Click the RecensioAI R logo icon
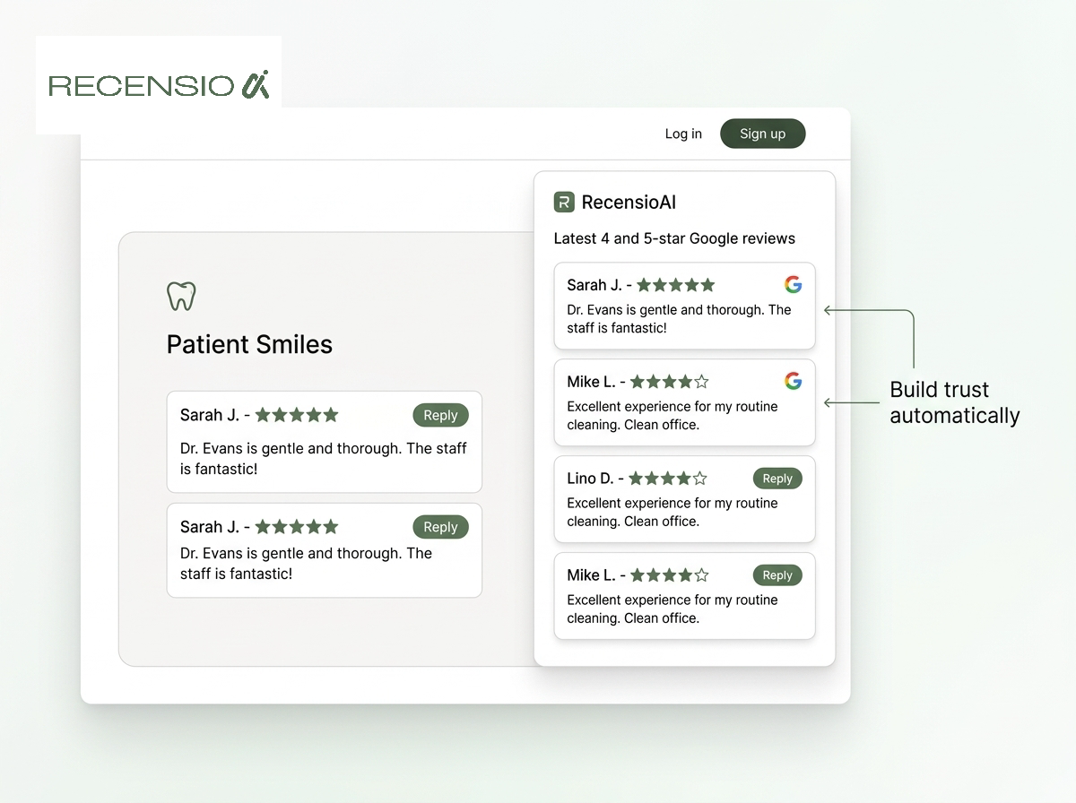Viewport: 1076px width, 803px height. [x=564, y=202]
